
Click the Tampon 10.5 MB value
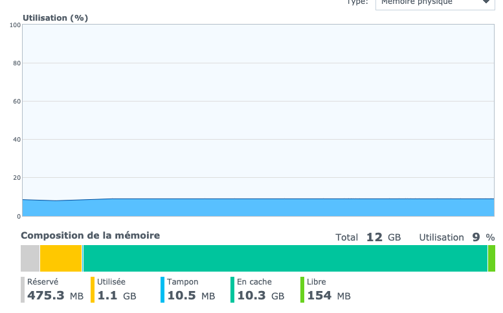pyautogui.click(x=191, y=296)
